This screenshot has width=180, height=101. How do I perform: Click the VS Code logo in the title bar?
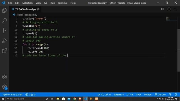3,3
